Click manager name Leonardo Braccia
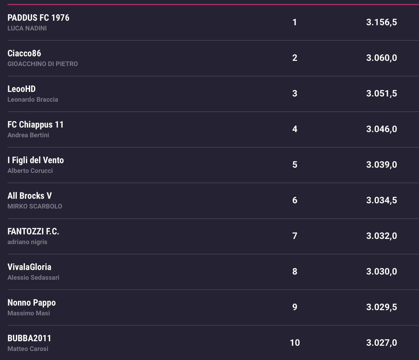Screen dimensions: 419x360 33,99
